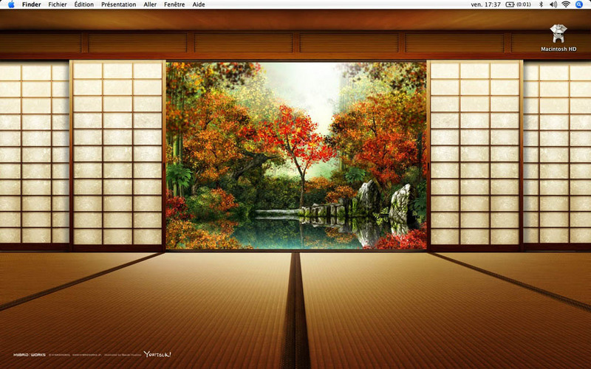Open the volume control in menu bar

(x=553, y=4)
